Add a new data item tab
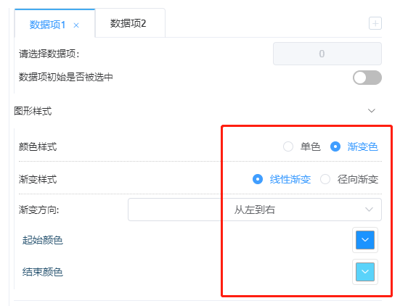The width and height of the screenshot is (408, 306). click(x=375, y=24)
